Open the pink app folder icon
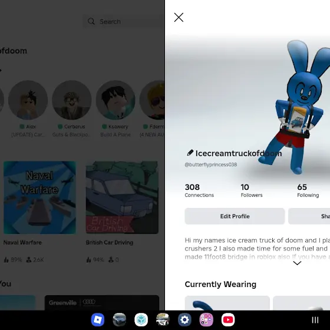The height and width of the screenshot is (330, 330). [206, 319]
